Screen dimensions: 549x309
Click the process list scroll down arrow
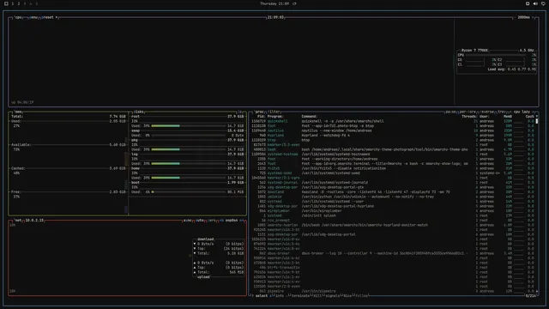537,292
